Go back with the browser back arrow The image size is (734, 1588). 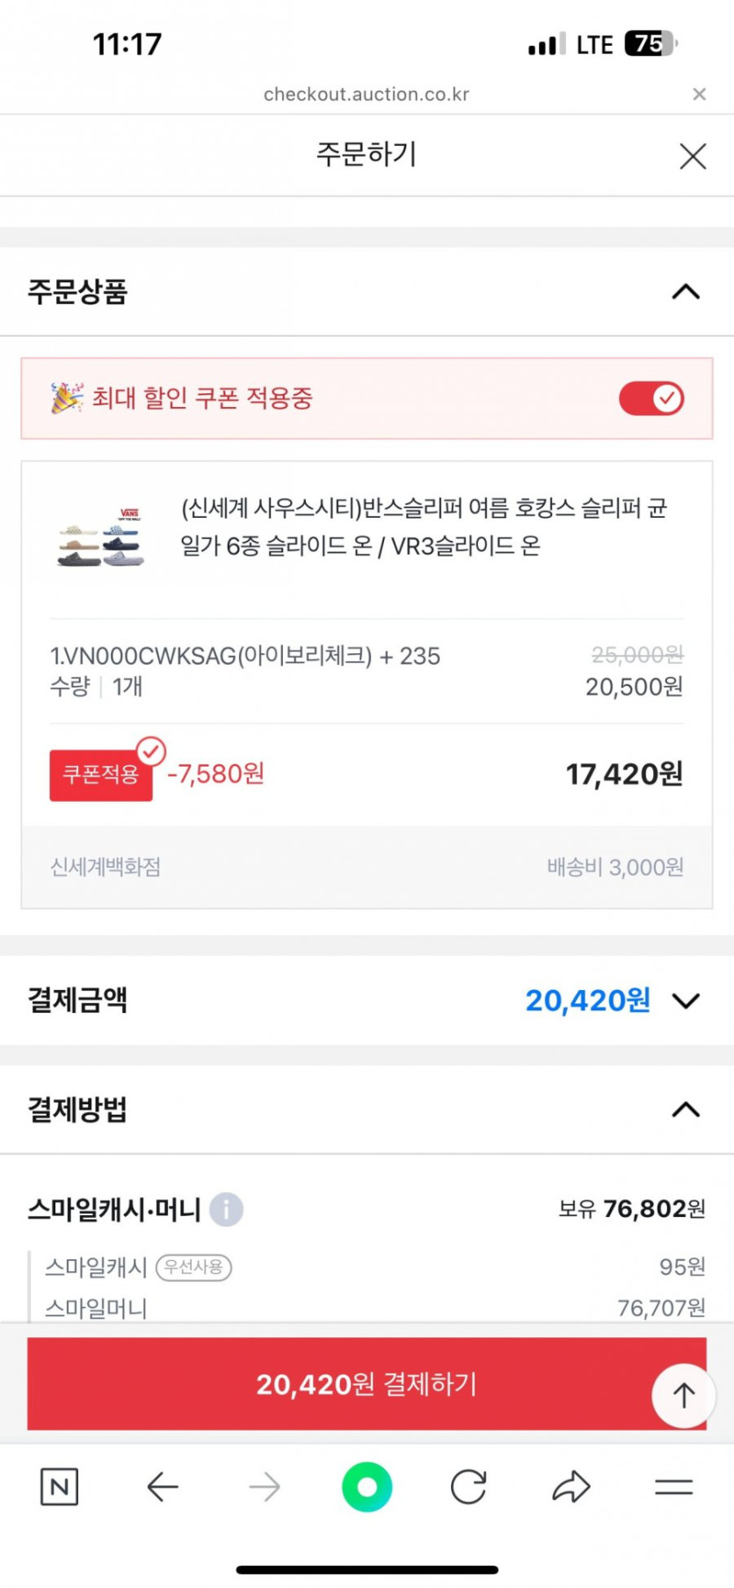click(x=163, y=1486)
